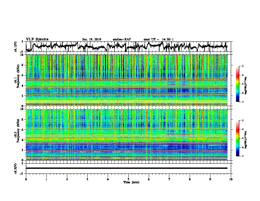This screenshot has height=201, width=260.
Task: Click the "ch.3(V)" axis label
Action: pyautogui.click(x=16, y=168)
